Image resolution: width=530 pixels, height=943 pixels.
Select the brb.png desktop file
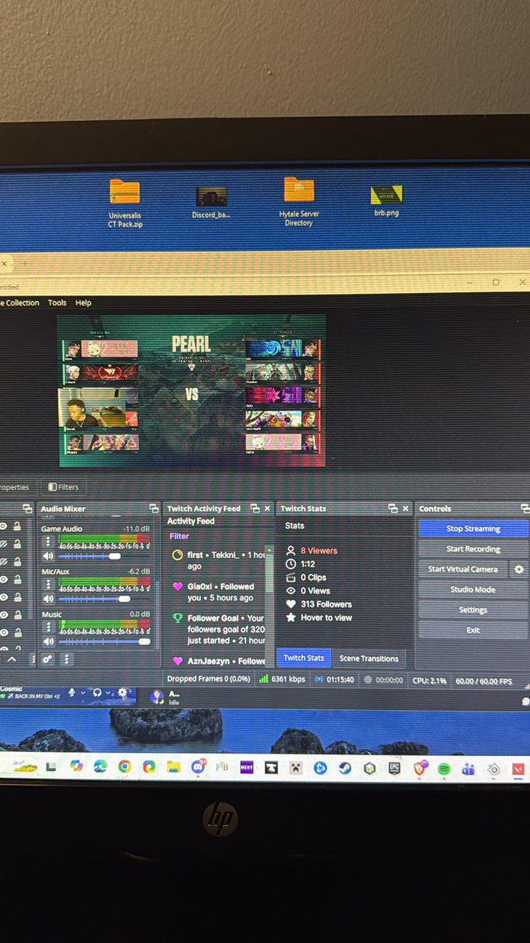386,201
